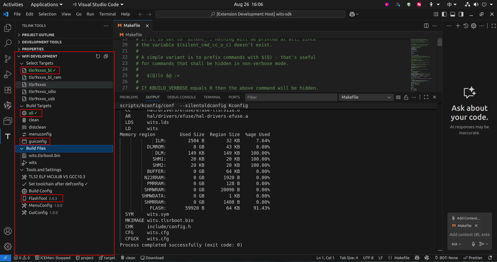Select the Telink Tools sidebar icon
This screenshot has width=497, height=262.
point(8,136)
